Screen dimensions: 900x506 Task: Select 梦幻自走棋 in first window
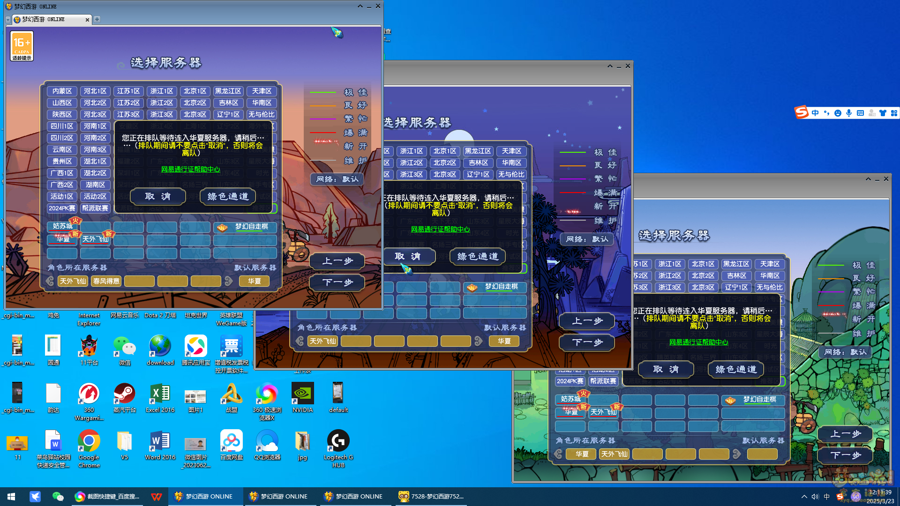coord(245,227)
